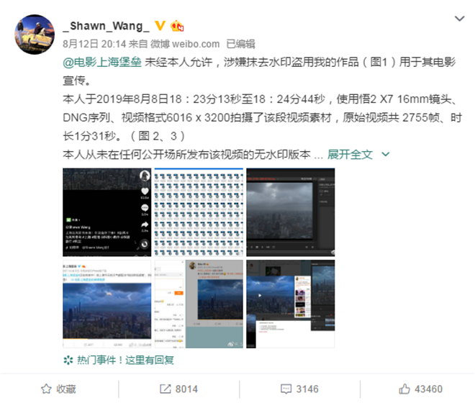Image resolution: width=475 pixels, height=403 pixels.
Task: Open the tiled file icons thumbnail
Action: 199,212
